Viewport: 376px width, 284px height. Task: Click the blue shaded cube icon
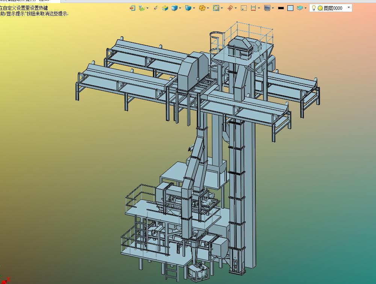pos(174,8)
